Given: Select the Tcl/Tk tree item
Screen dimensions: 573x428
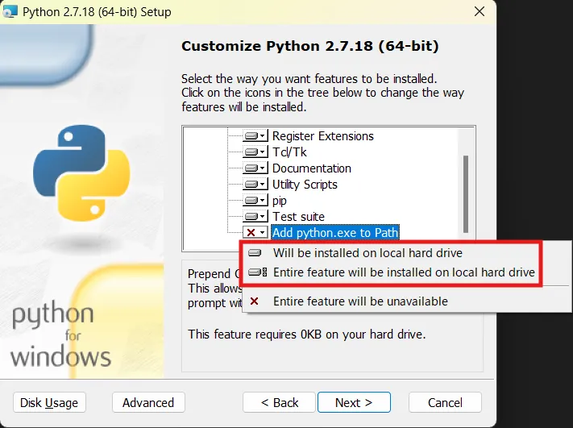Looking at the screenshot, I should click(289, 152).
